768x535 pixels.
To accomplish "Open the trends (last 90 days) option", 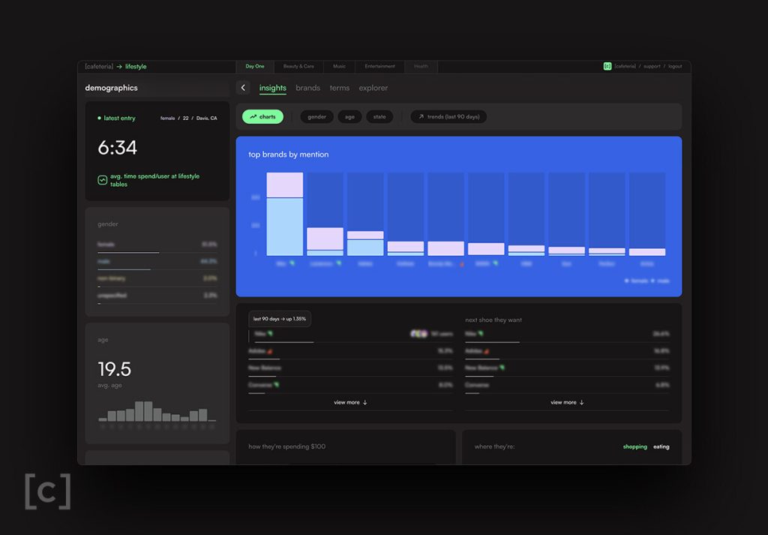I will [x=448, y=116].
